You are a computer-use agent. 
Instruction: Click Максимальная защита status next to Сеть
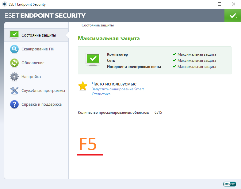(197, 61)
